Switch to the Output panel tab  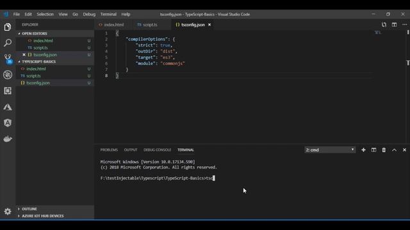pyautogui.click(x=131, y=150)
